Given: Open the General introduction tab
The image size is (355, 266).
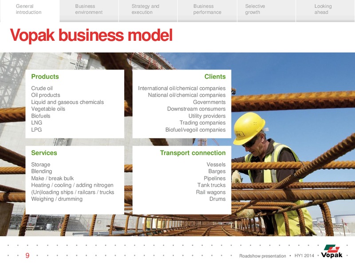Looking at the screenshot, I should coord(30,11).
